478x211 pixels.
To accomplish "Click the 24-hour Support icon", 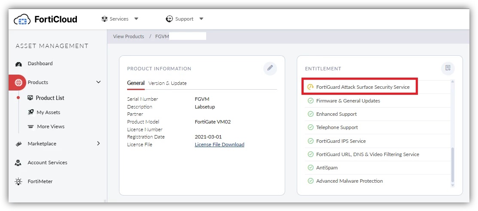I will click(x=169, y=19).
